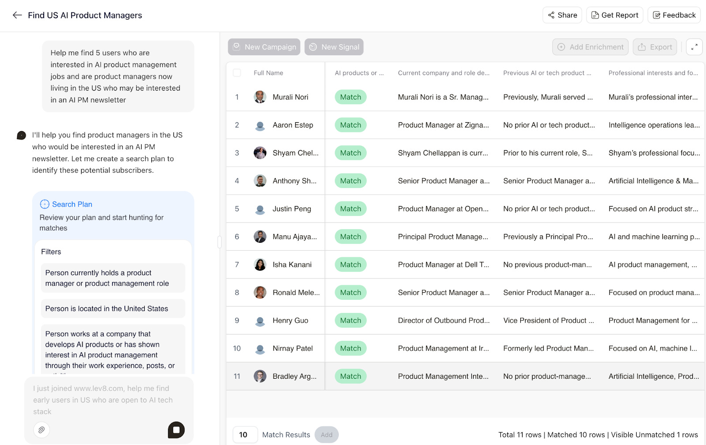
Task: Open the Search Plan link
Action: [72, 204]
